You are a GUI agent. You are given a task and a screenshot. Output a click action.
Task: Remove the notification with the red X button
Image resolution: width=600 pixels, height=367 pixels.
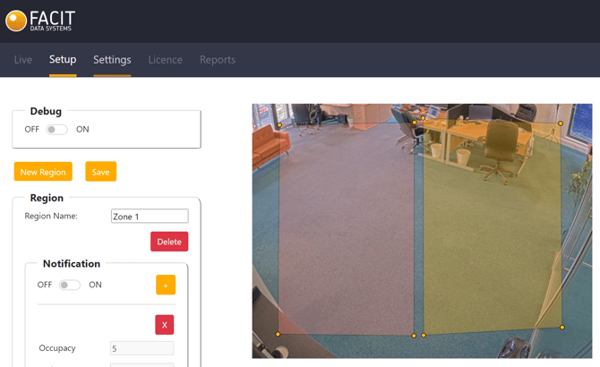tap(164, 325)
